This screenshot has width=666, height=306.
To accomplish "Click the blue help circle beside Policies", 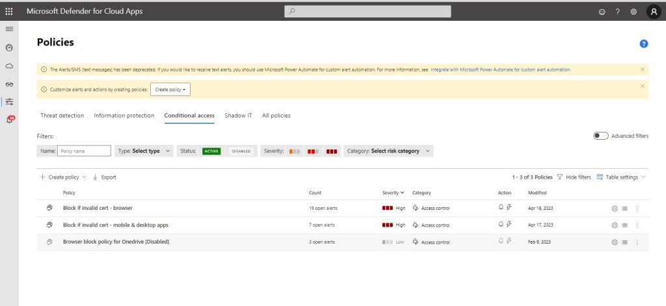I will (643, 44).
